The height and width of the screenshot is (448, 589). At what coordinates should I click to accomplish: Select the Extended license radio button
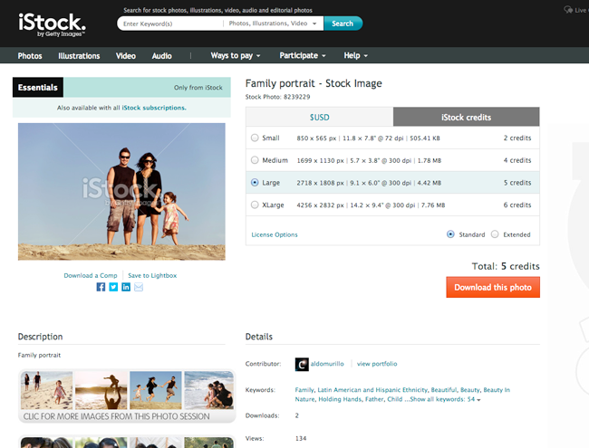pyautogui.click(x=495, y=234)
